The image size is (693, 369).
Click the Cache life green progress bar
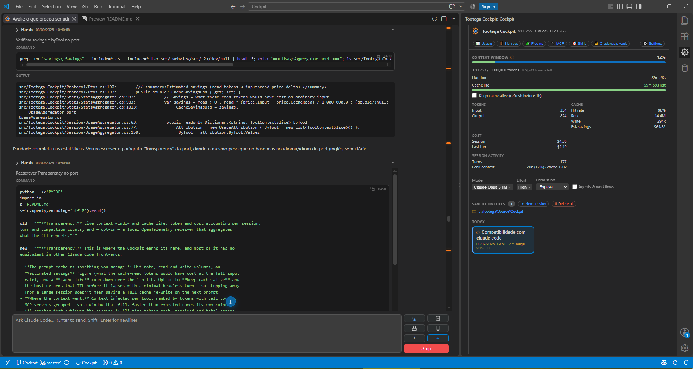click(569, 90)
